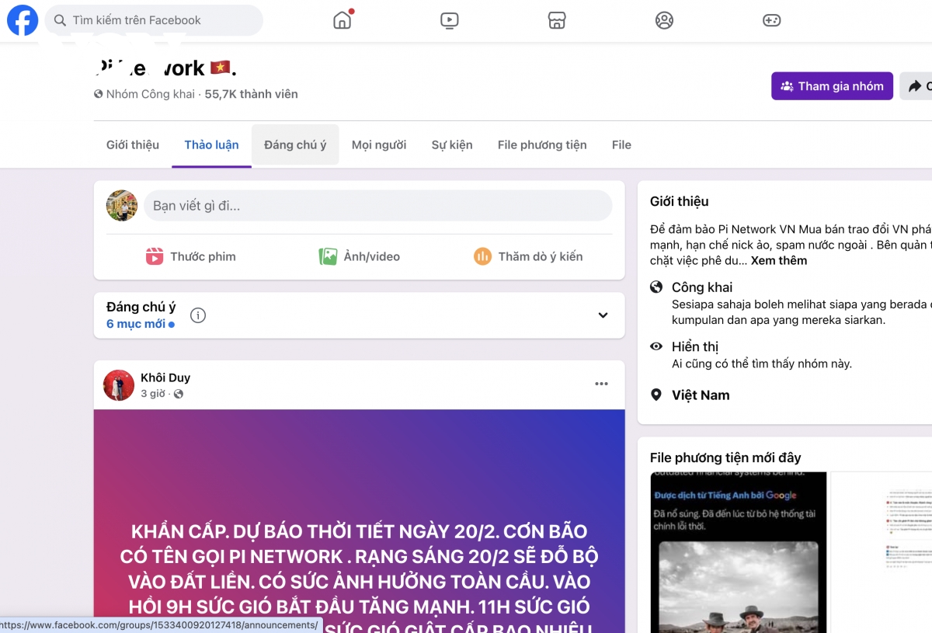The height and width of the screenshot is (633, 932).
Task: Open the Video tab icon
Action: 450,20
